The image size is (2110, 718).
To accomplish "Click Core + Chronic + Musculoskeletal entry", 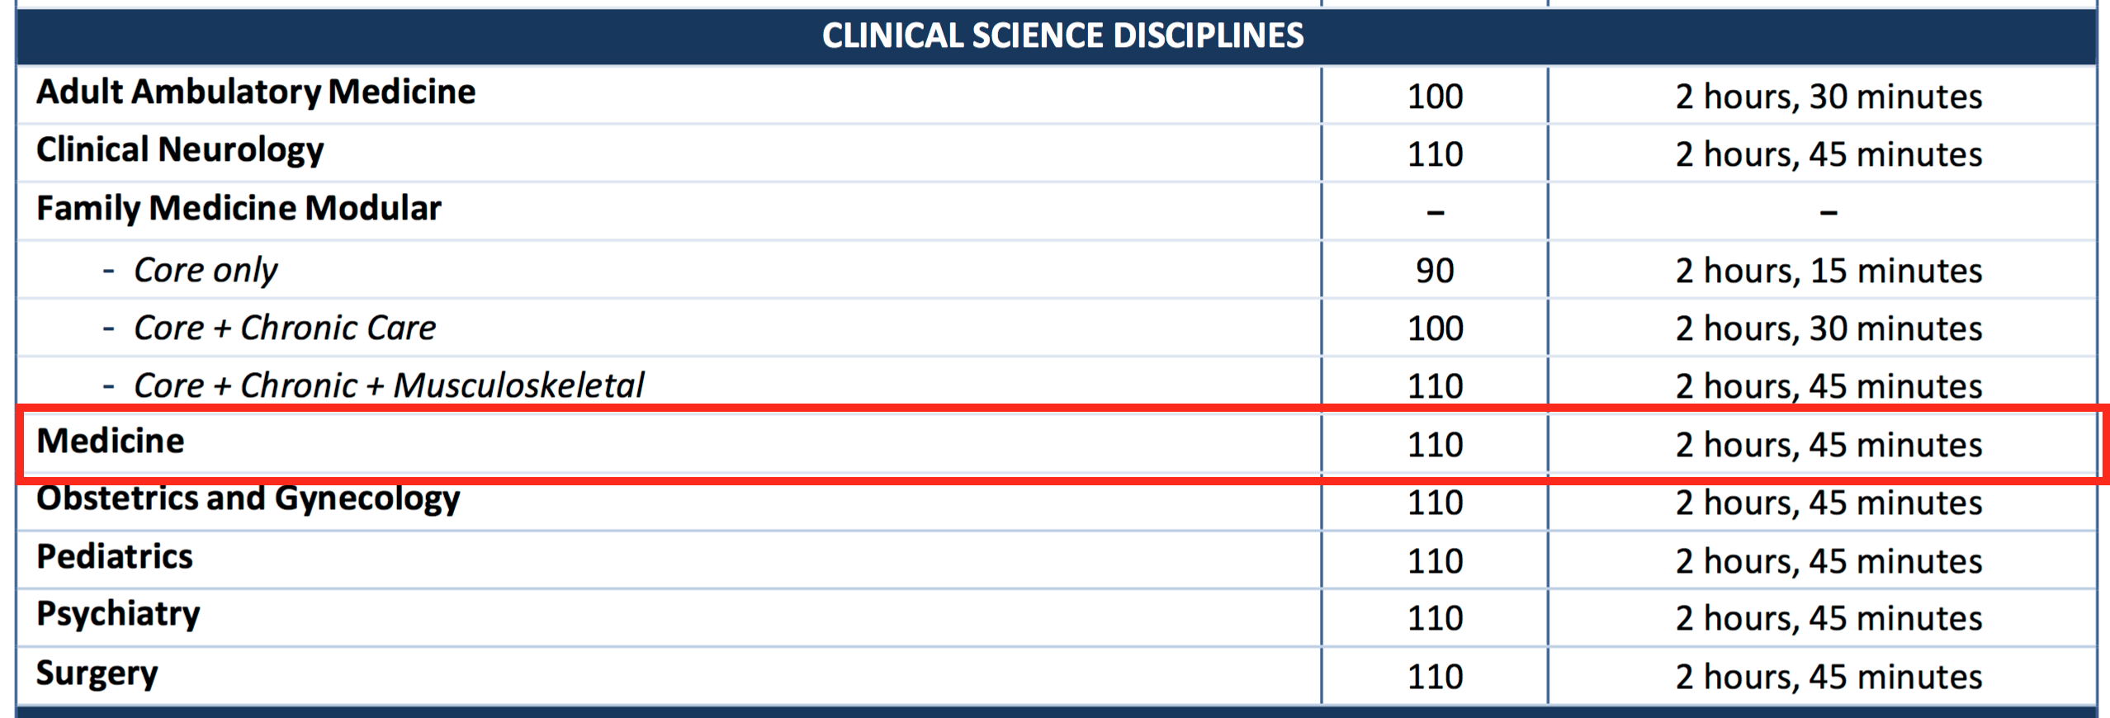I will tap(388, 385).
